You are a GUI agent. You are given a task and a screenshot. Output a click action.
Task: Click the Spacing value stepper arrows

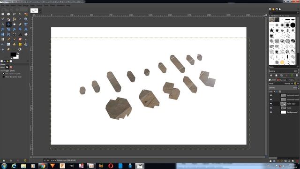(298, 71)
